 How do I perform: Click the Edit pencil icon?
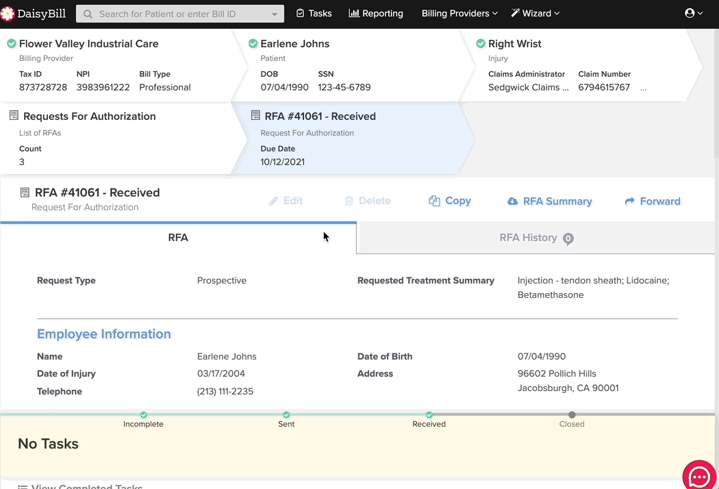coord(273,201)
